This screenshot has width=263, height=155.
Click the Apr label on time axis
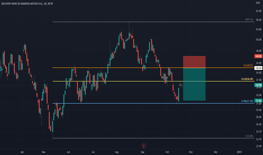22,152
